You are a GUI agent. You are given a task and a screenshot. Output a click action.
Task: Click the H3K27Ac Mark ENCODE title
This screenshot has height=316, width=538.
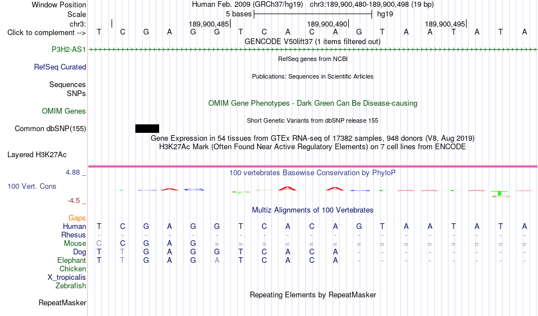click(x=313, y=147)
